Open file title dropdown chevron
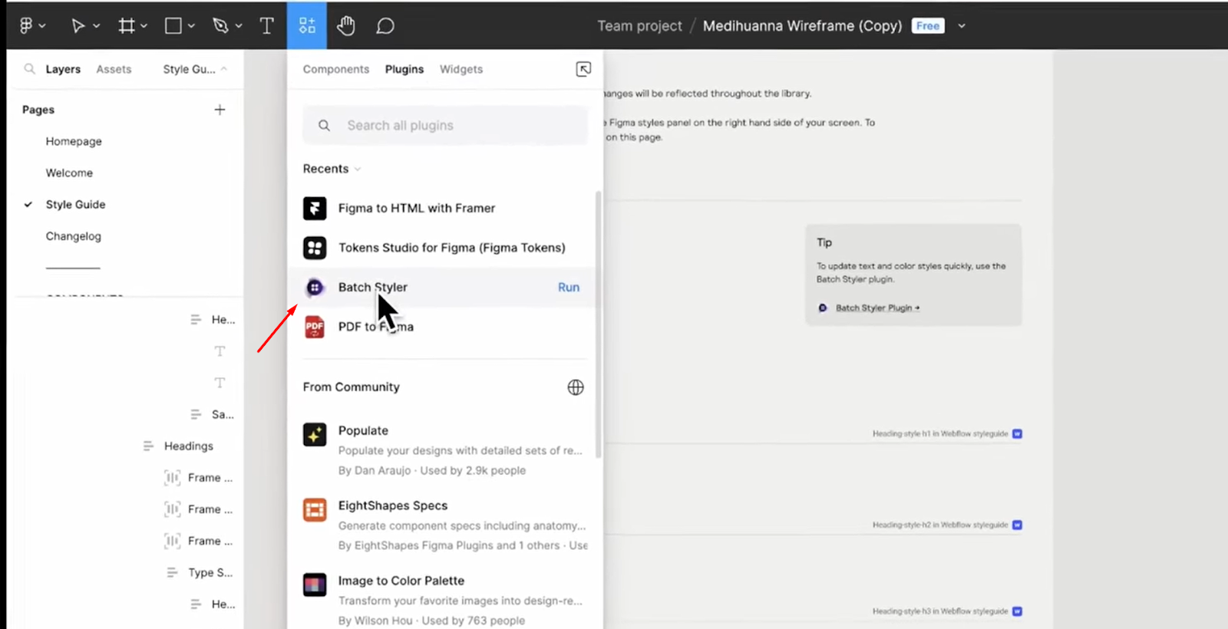The height and width of the screenshot is (629, 1228). point(962,26)
